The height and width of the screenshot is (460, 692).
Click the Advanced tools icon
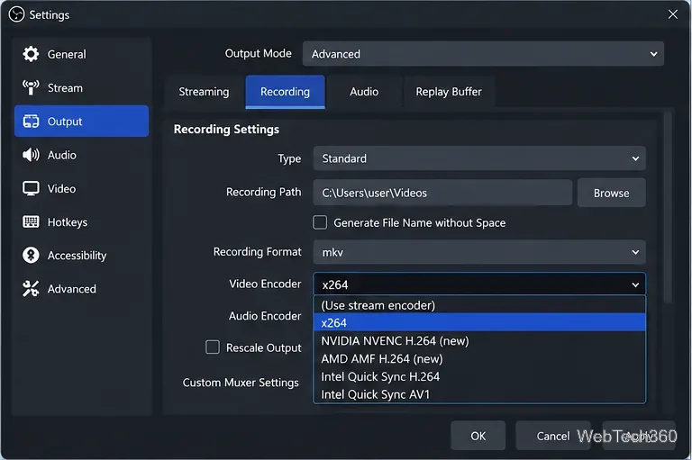(31, 289)
